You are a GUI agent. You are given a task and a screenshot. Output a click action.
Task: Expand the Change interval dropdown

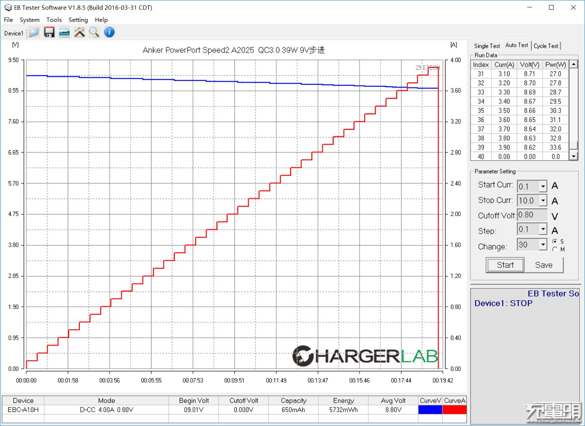543,244
